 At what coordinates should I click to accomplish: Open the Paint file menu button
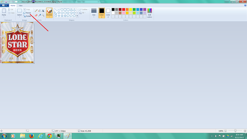click(x=4, y=5)
